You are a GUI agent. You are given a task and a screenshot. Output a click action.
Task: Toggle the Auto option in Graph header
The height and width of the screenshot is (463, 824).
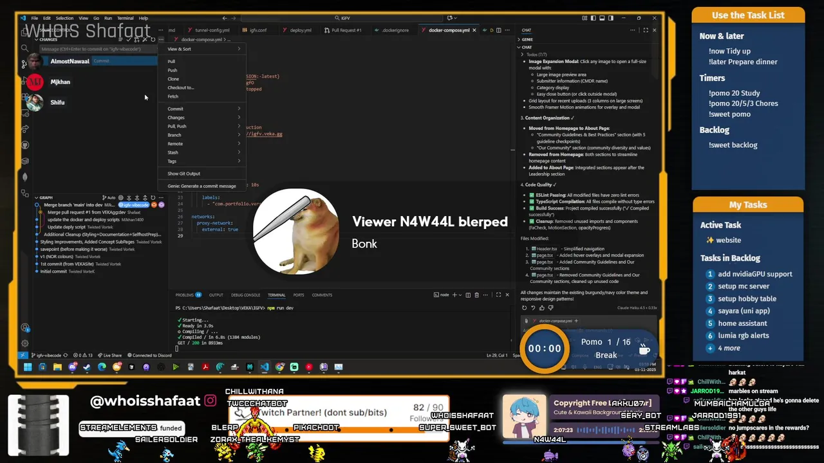pos(109,198)
